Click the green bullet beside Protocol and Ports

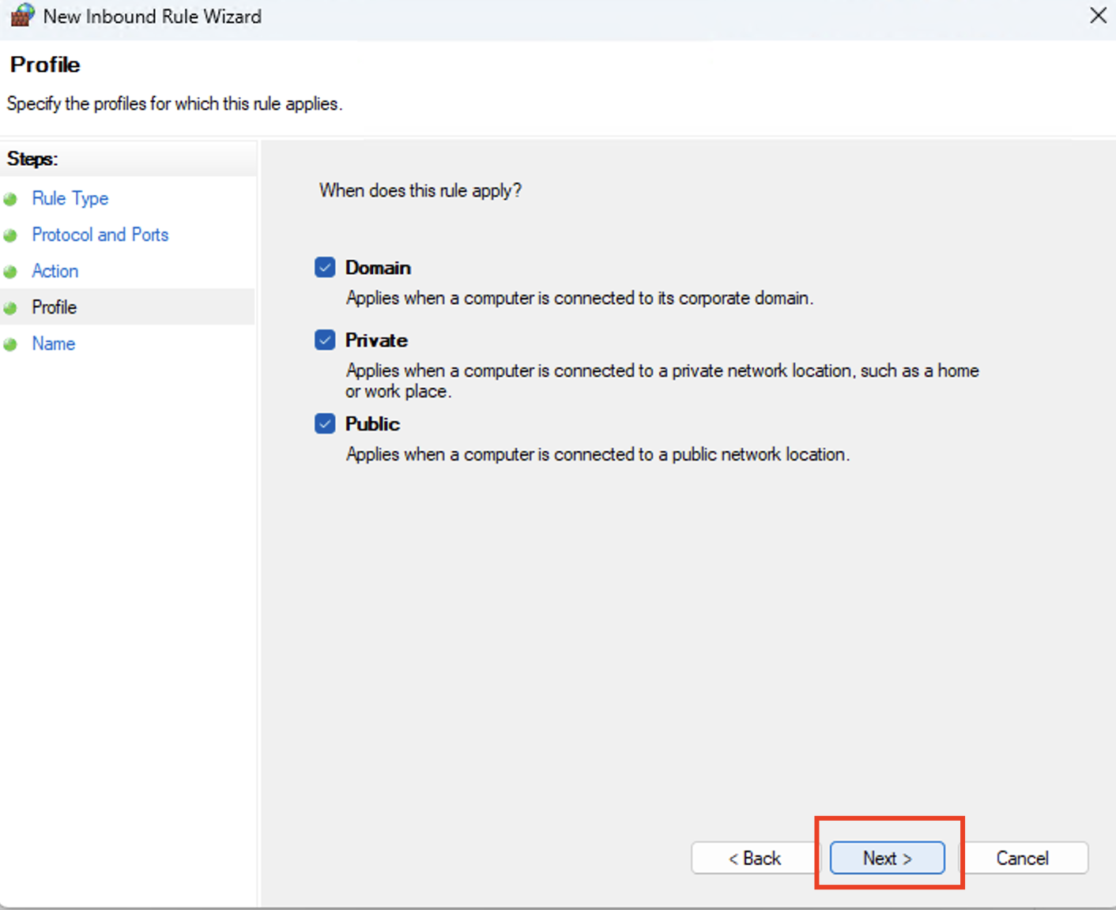point(10,235)
